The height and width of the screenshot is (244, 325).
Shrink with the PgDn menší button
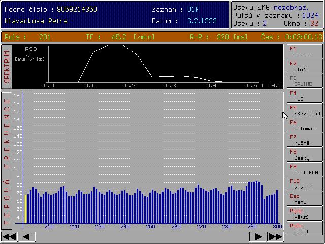click(x=305, y=228)
